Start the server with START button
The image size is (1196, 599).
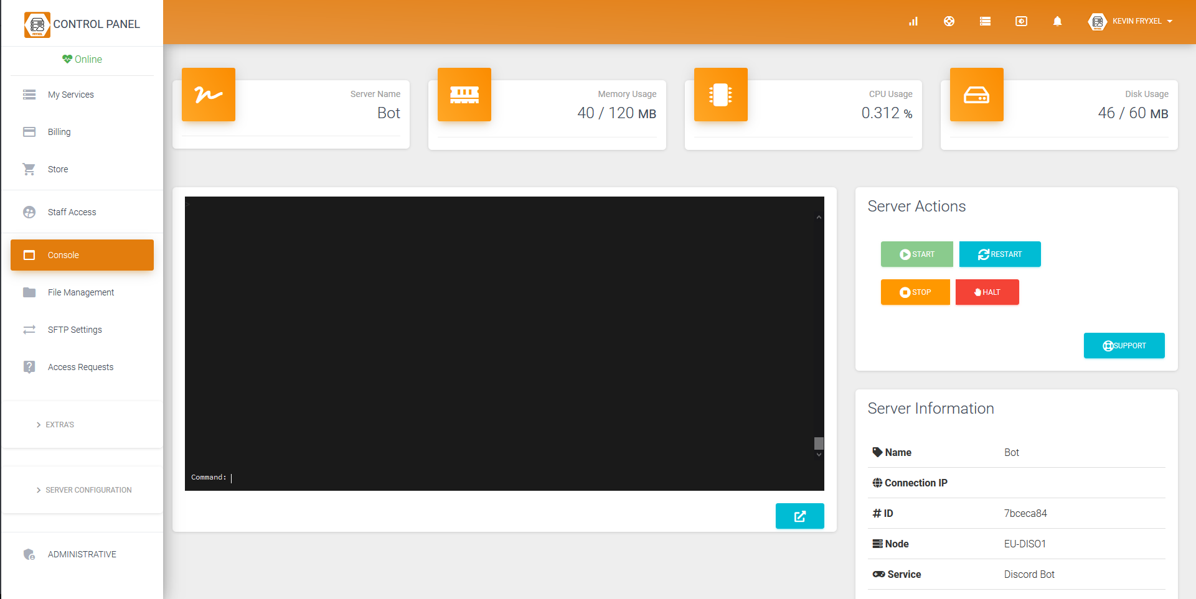coord(917,254)
